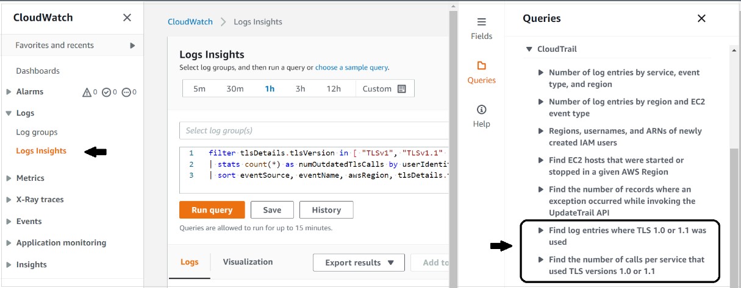The image size is (741, 288).
Task: Close the CloudWatch navigation sidebar
Action: [127, 18]
